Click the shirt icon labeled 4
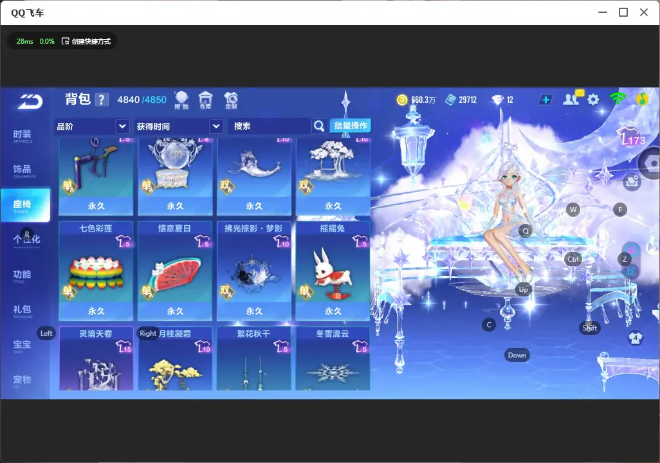This screenshot has height=463, width=660. click(635, 338)
